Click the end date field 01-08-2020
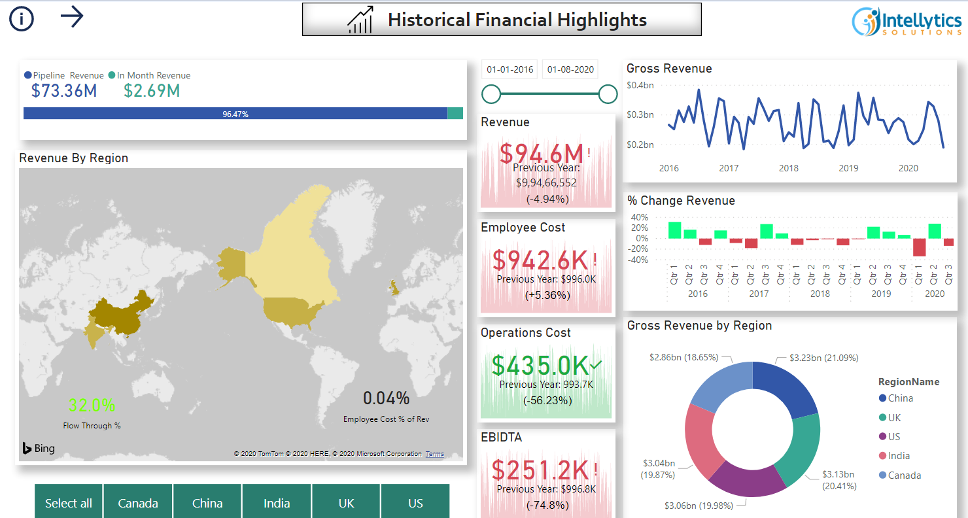 [570, 69]
